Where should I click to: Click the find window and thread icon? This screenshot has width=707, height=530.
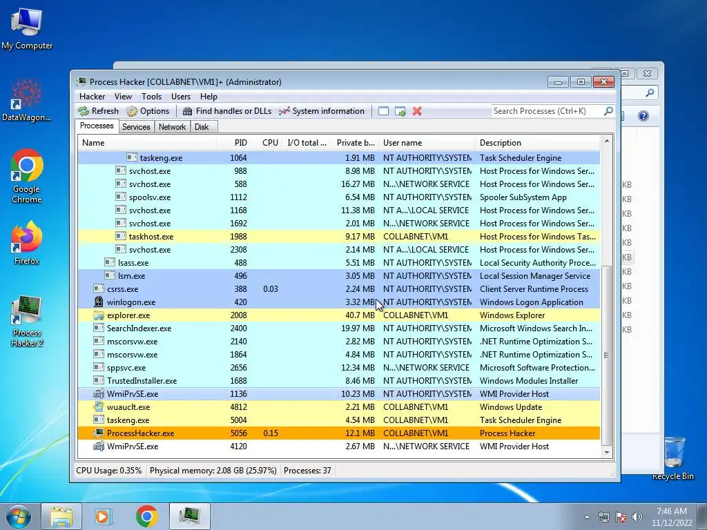pos(400,111)
